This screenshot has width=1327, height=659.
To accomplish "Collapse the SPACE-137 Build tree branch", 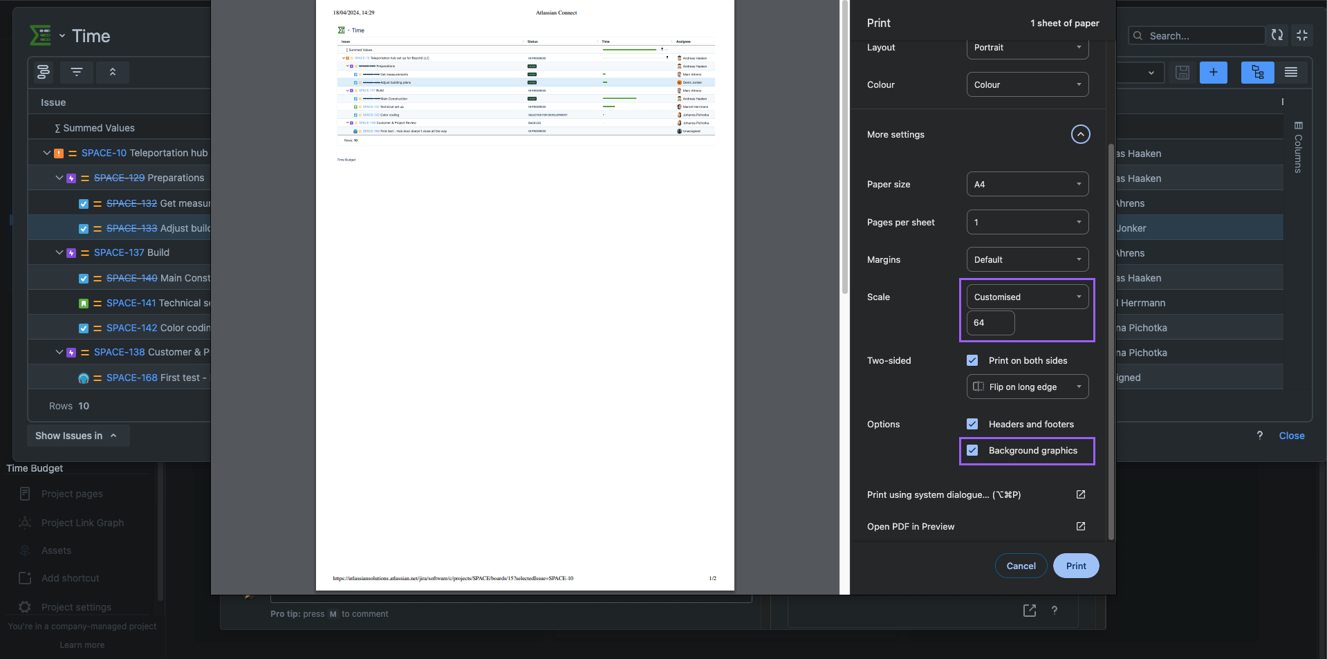I will 59,252.
